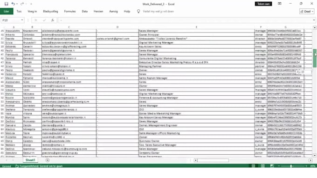317x178 pixels.
Task: Open the undo history dropdown arrow
Action: [17, 4]
